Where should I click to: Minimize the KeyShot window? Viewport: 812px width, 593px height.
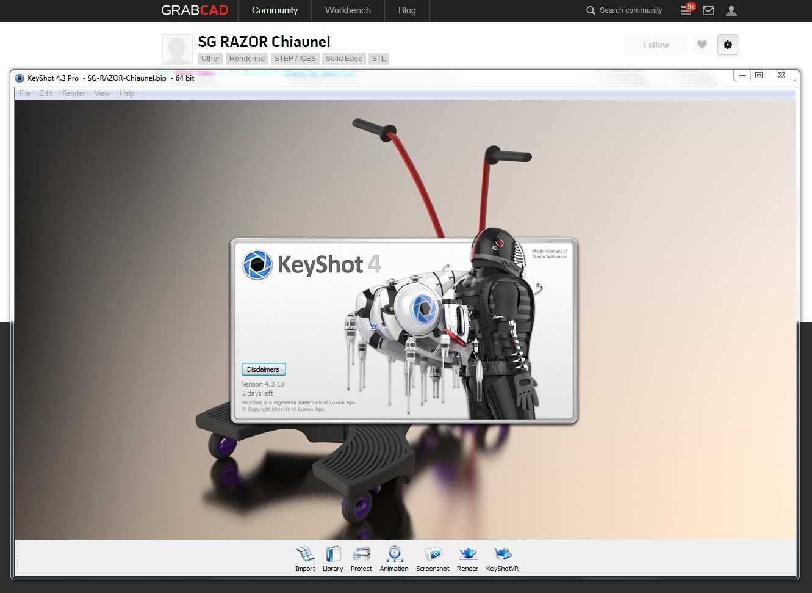(742, 76)
